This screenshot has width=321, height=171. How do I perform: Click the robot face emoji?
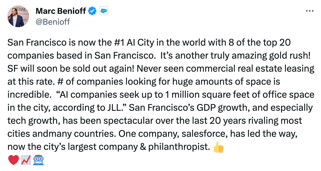39,160
